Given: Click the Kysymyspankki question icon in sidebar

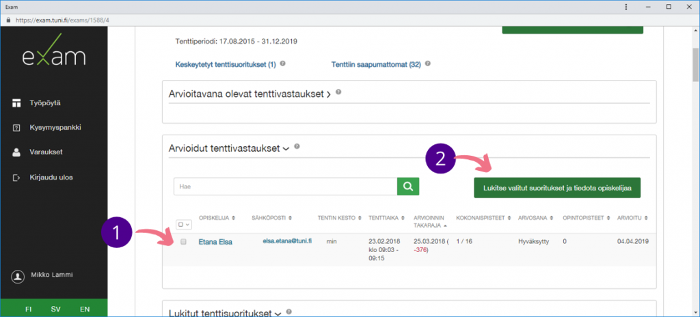Looking at the screenshot, I should click(16, 128).
